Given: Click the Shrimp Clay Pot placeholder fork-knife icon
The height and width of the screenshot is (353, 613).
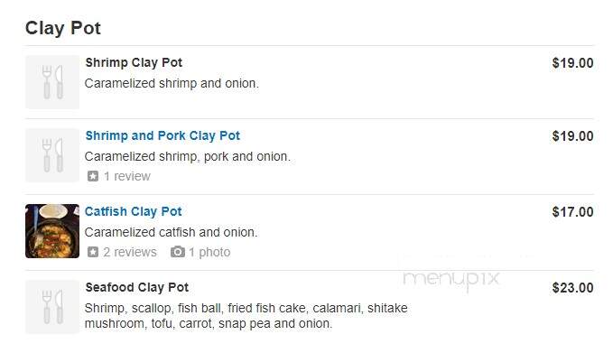Looking at the screenshot, I should coord(52,82).
